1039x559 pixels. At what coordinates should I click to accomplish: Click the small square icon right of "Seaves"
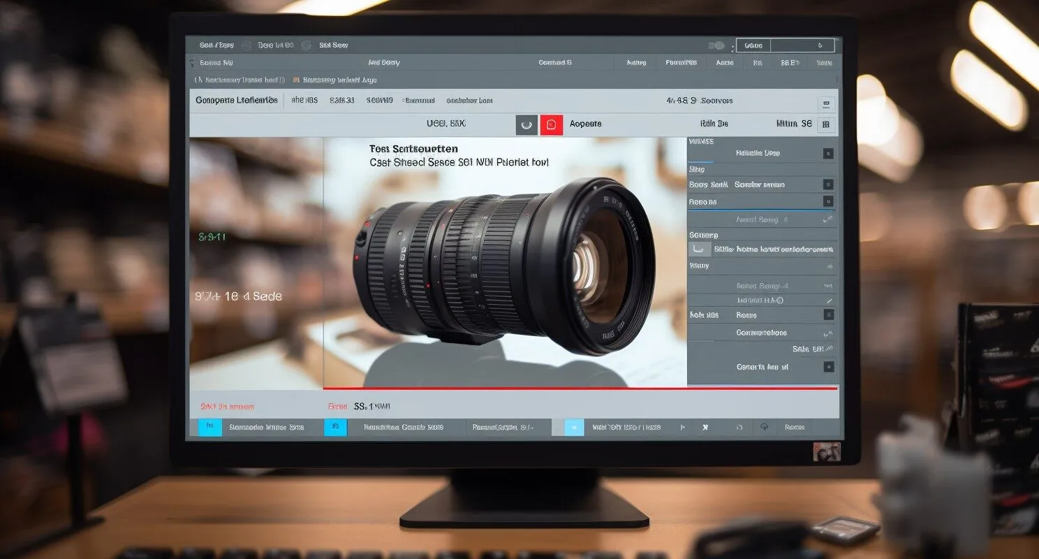(x=826, y=104)
